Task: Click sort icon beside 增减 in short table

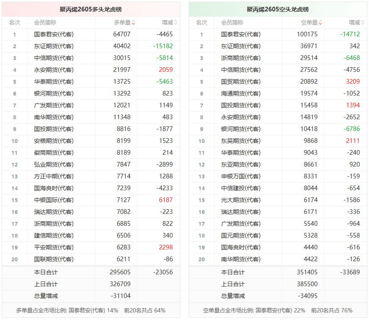Action: pyautogui.click(x=363, y=23)
